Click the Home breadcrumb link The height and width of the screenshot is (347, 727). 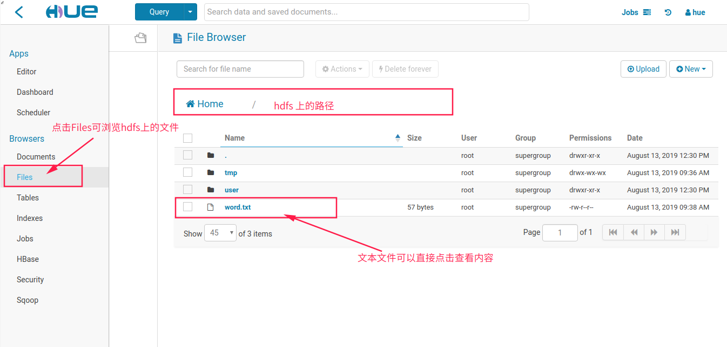coord(205,104)
